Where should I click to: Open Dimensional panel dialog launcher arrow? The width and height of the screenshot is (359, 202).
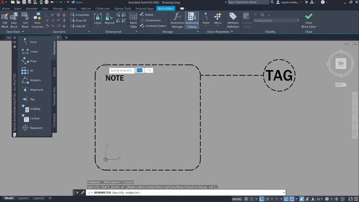(x=137, y=31)
